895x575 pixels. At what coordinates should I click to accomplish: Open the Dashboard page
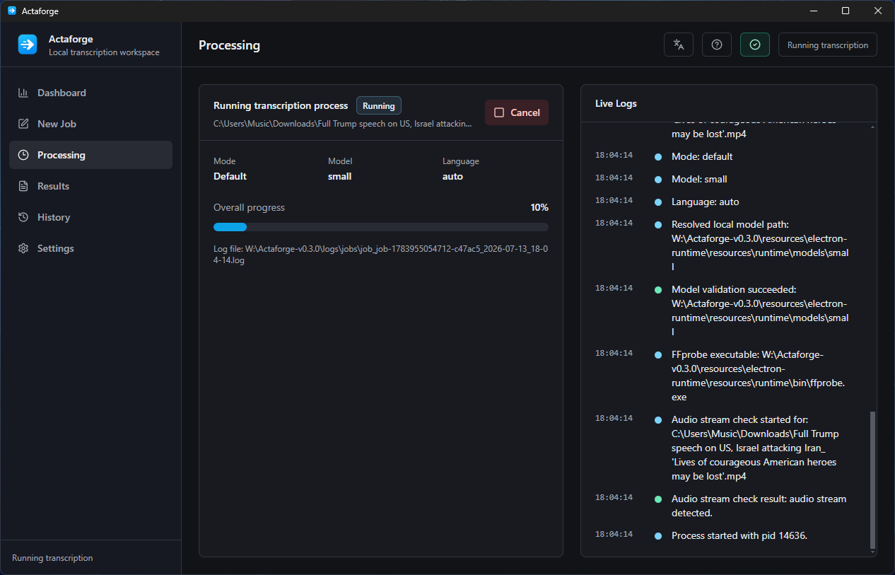pyautogui.click(x=90, y=93)
